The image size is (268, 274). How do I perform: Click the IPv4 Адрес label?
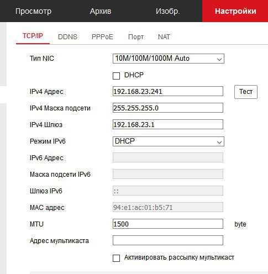[46, 92]
